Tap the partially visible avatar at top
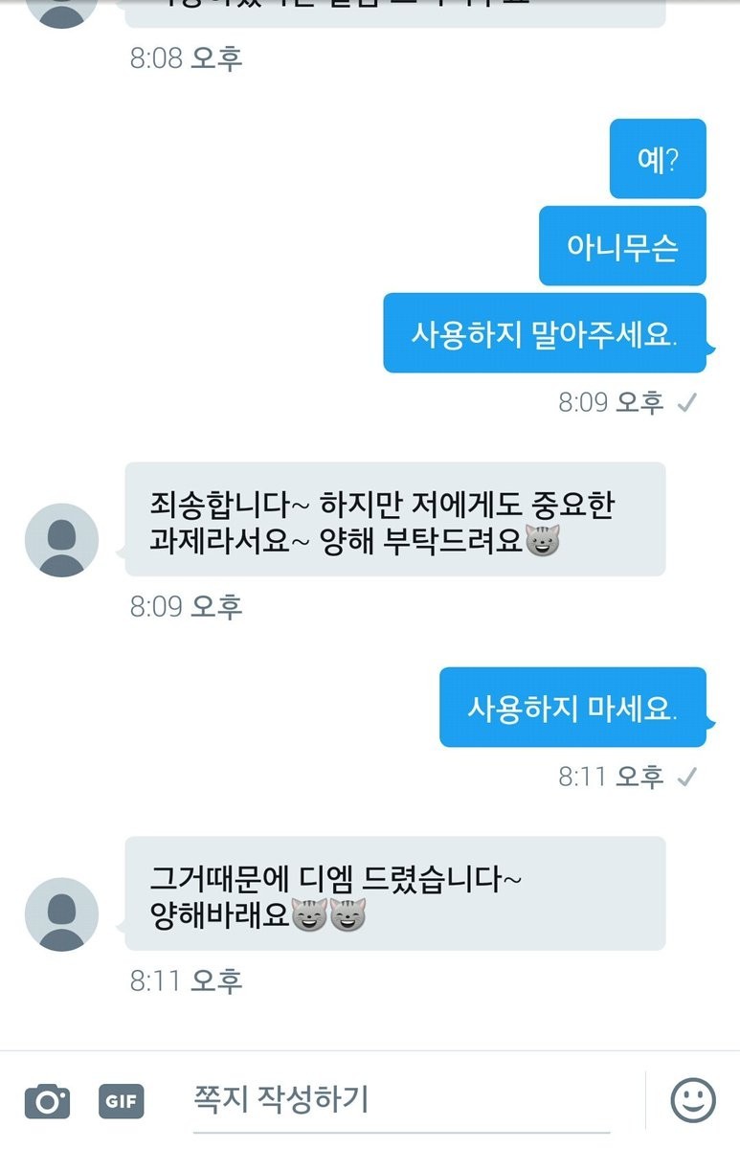This screenshot has width=740, height=1149. (61, 10)
